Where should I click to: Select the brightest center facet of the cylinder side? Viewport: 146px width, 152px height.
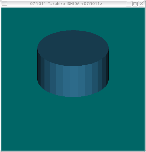pos(70,81)
